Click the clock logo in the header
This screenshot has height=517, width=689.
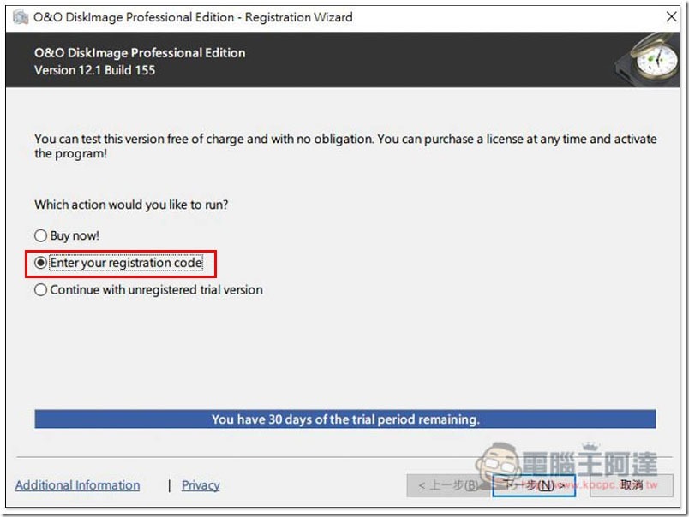tap(648, 59)
